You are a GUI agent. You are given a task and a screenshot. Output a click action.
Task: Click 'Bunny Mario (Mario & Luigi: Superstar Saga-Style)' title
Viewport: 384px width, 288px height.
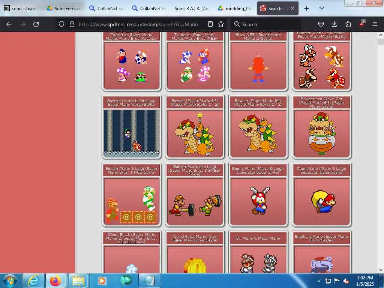[258, 171]
